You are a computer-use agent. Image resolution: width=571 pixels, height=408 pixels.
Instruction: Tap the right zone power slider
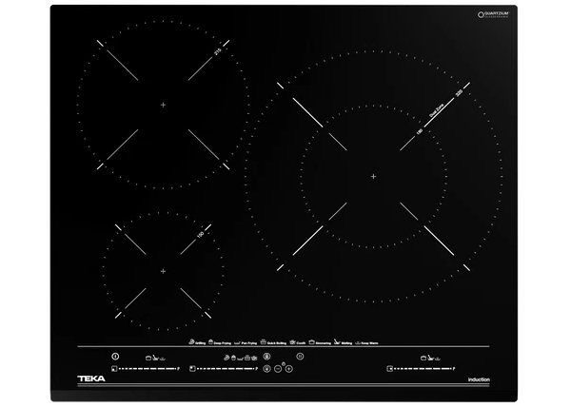point(423,369)
